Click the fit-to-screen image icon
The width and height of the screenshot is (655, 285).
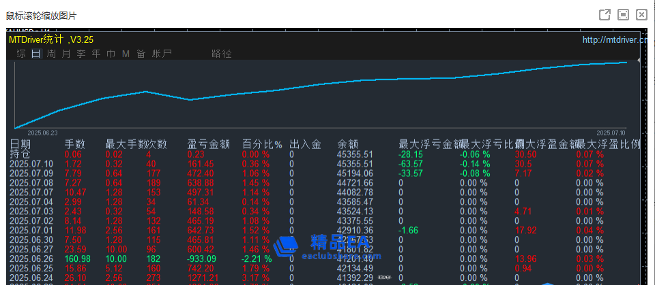623,15
